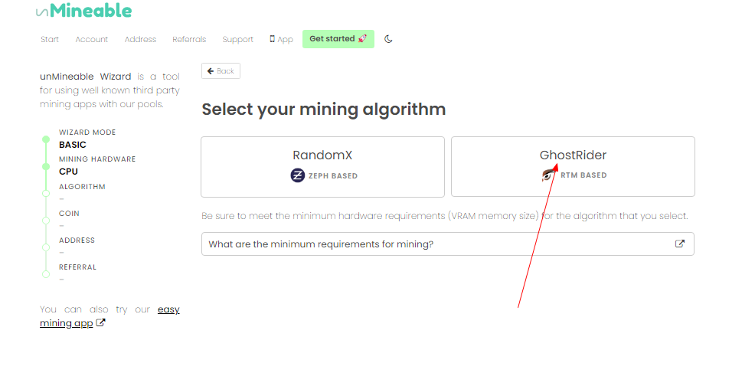Click the Wizard Mode step circle
The height and width of the screenshot is (386, 755).
[x=45, y=139]
